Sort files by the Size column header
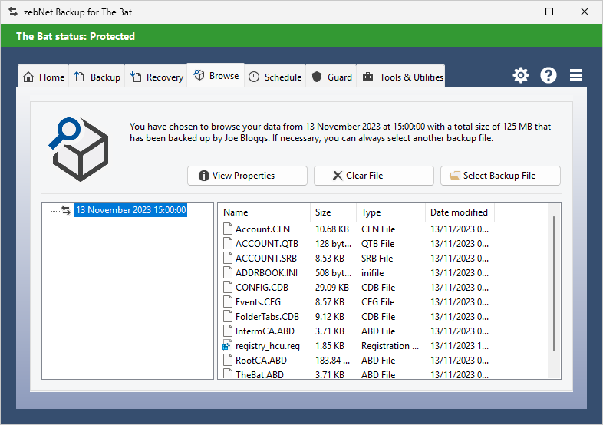This screenshot has width=603, height=425. 333,212
